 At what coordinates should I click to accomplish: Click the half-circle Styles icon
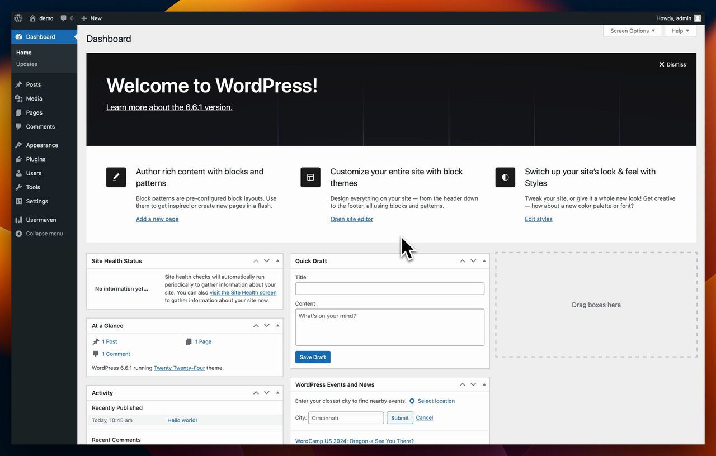tap(505, 177)
